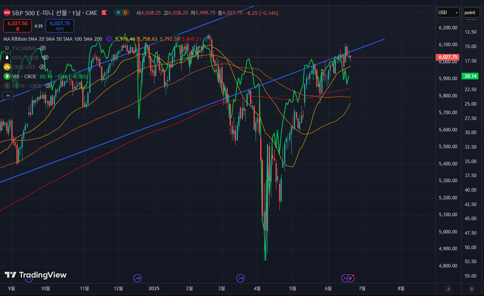Open the event marker icon near 2025

137,278
